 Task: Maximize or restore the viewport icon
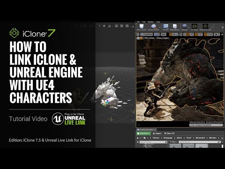coord(222,34)
